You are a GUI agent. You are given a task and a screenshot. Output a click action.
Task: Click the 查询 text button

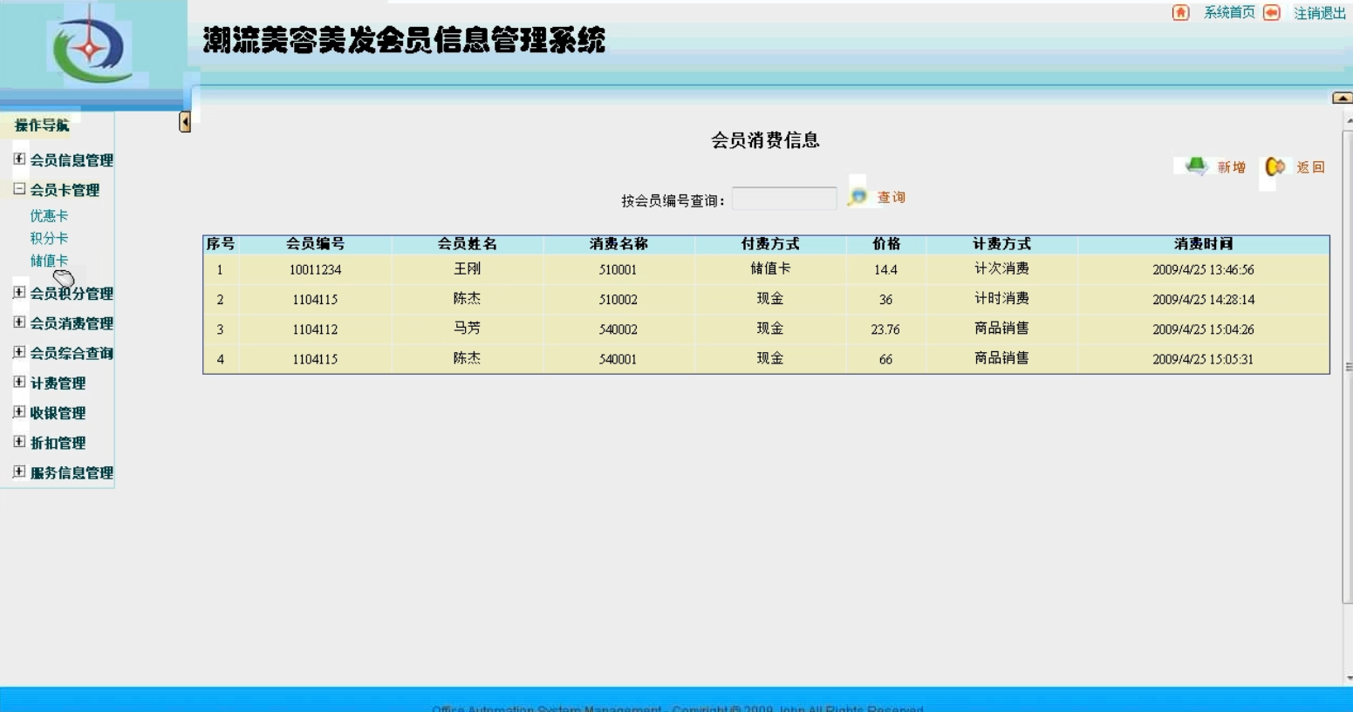(x=892, y=198)
